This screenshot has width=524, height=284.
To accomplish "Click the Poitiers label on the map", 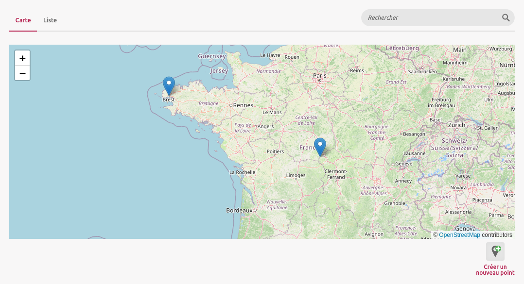I will (275, 151).
